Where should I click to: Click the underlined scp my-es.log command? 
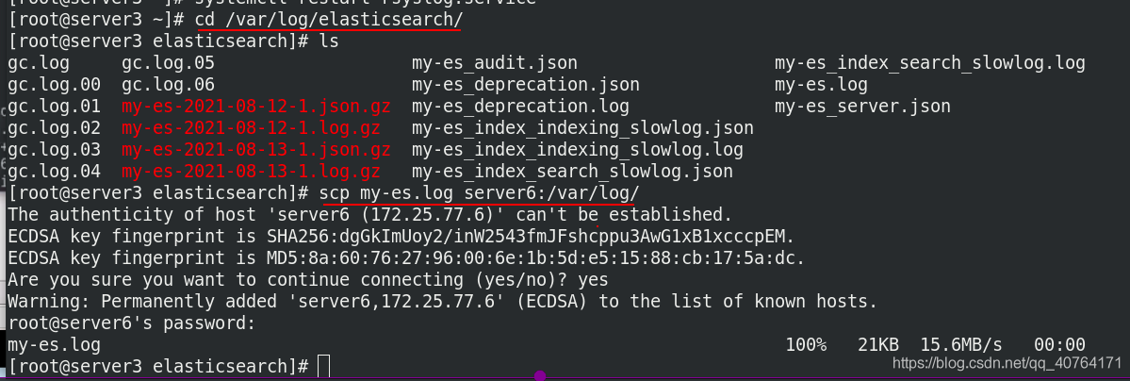coord(480,193)
